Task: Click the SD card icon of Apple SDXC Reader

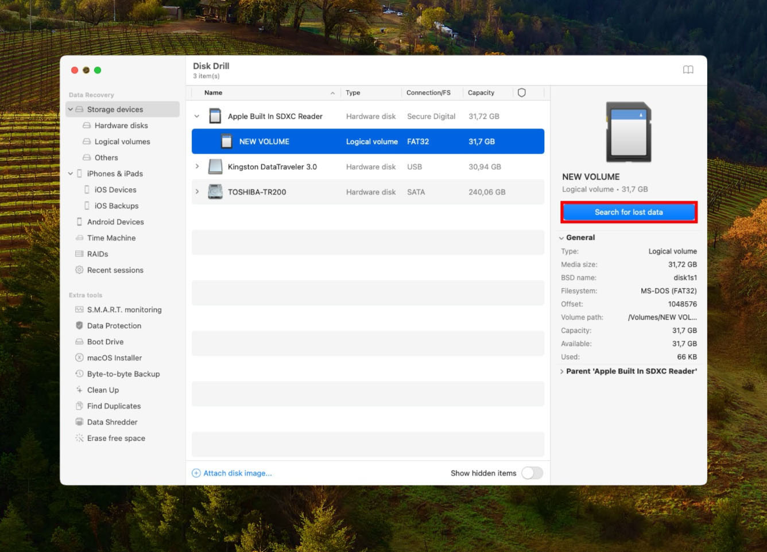Action: point(215,116)
